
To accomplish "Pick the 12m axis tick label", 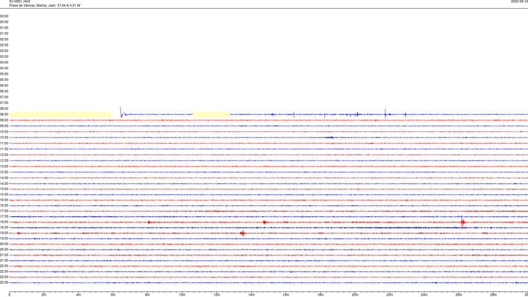I will [x=217, y=295].
